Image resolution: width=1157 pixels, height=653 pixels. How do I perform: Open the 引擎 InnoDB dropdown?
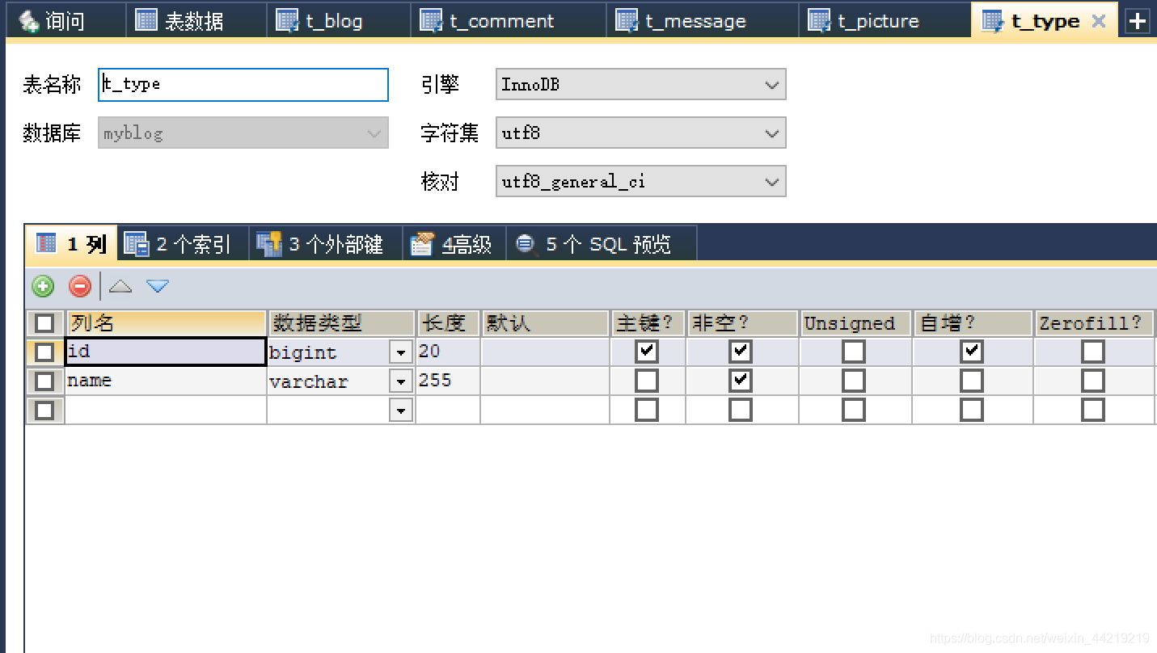pos(640,84)
